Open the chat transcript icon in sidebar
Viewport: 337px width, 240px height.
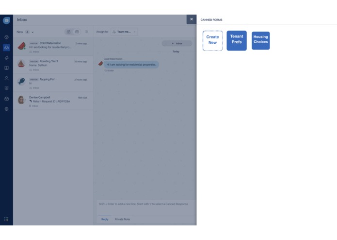pyautogui.click(x=6, y=88)
